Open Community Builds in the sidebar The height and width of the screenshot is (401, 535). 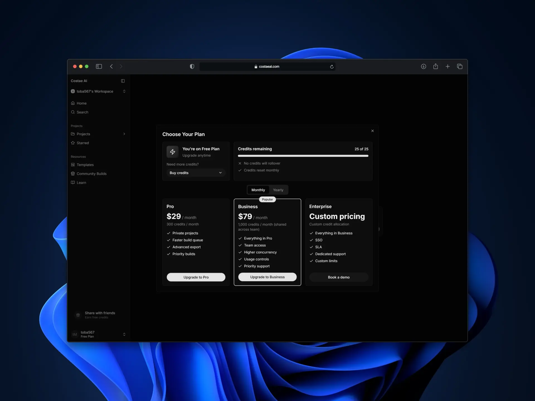[x=91, y=173]
